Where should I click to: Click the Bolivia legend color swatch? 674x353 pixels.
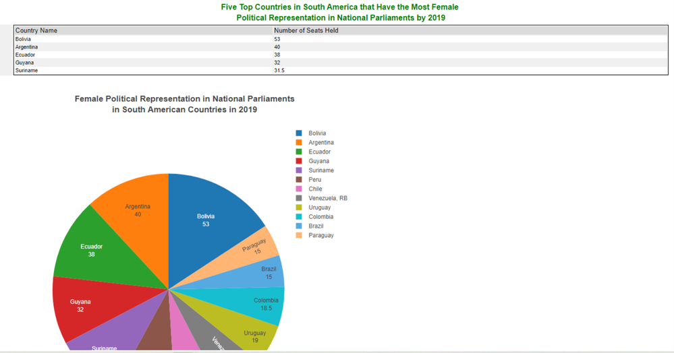click(x=299, y=133)
